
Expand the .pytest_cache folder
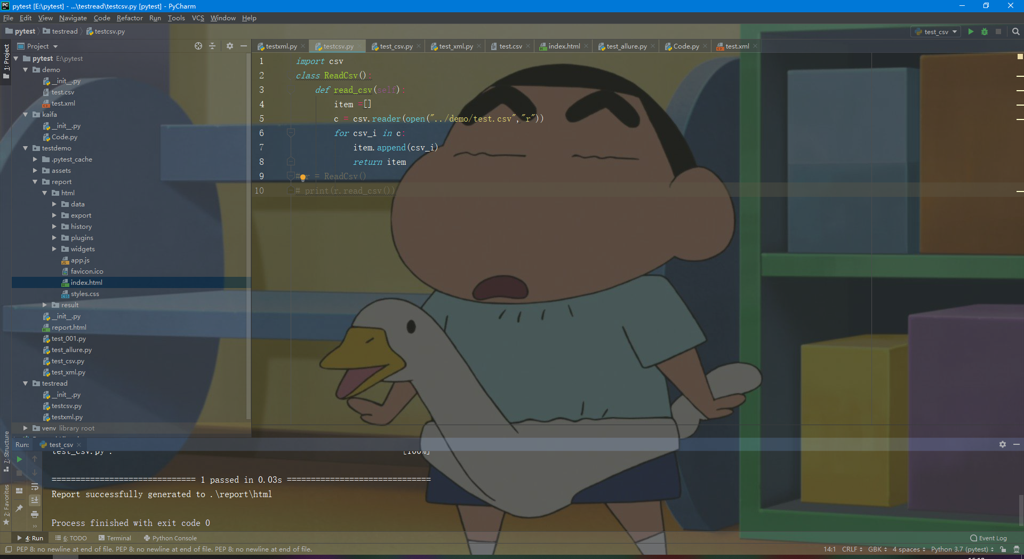[x=35, y=159]
